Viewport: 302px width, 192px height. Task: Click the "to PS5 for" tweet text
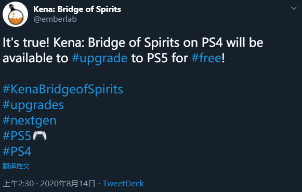(160, 58)
